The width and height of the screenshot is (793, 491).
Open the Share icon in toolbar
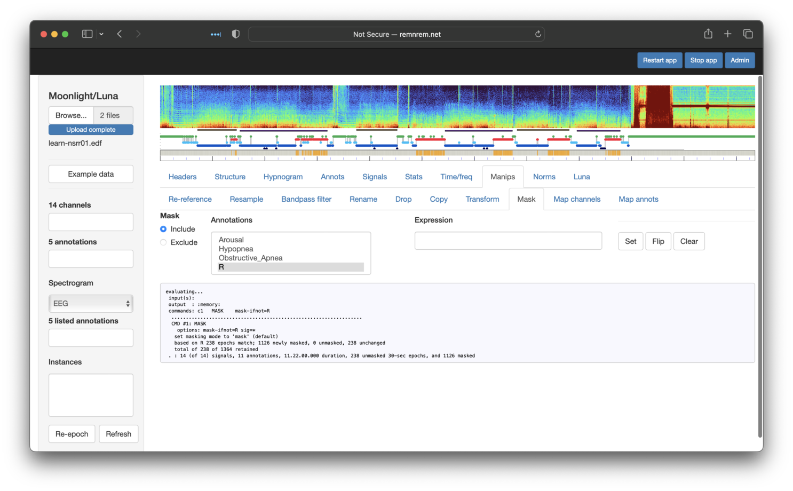708,34
